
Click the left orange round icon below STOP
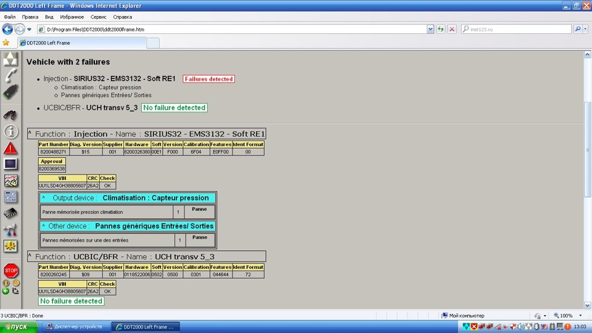pyautogui.click(x=6, y=283)
